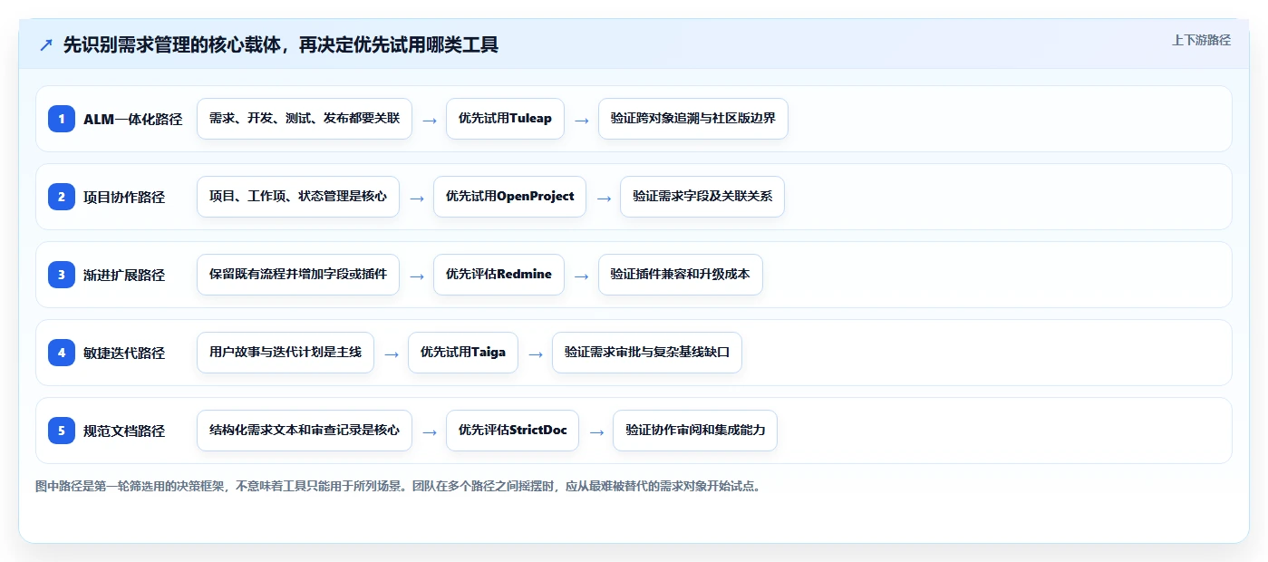Click the 渐进扩展路径 label

click(x=124, y=275)
